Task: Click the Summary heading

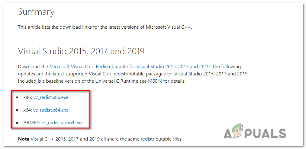Action: [36, 12]
